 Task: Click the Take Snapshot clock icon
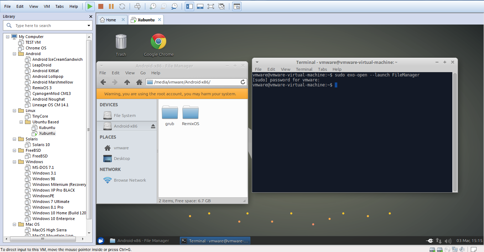point(152,6)
